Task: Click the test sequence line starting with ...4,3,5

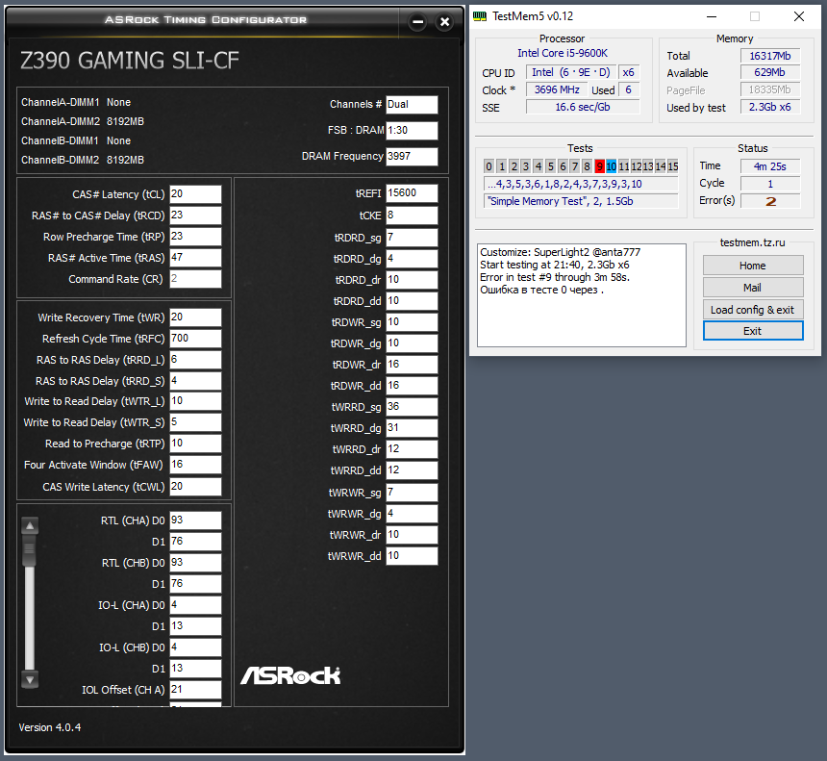Action: click(581, 184)
